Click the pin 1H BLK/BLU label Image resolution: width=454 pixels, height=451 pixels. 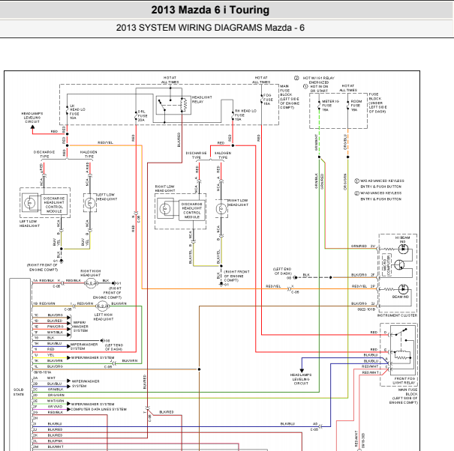[48, 343]
